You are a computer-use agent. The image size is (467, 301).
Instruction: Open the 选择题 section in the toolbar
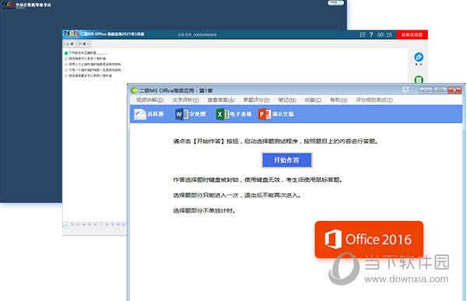[149, 114]
